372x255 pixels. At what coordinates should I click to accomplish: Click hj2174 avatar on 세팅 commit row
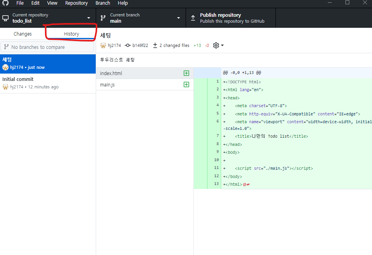click(5, 67)
